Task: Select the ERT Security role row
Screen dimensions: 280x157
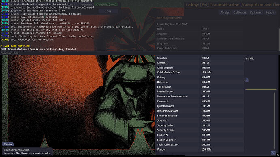Action: click(200, 87)
